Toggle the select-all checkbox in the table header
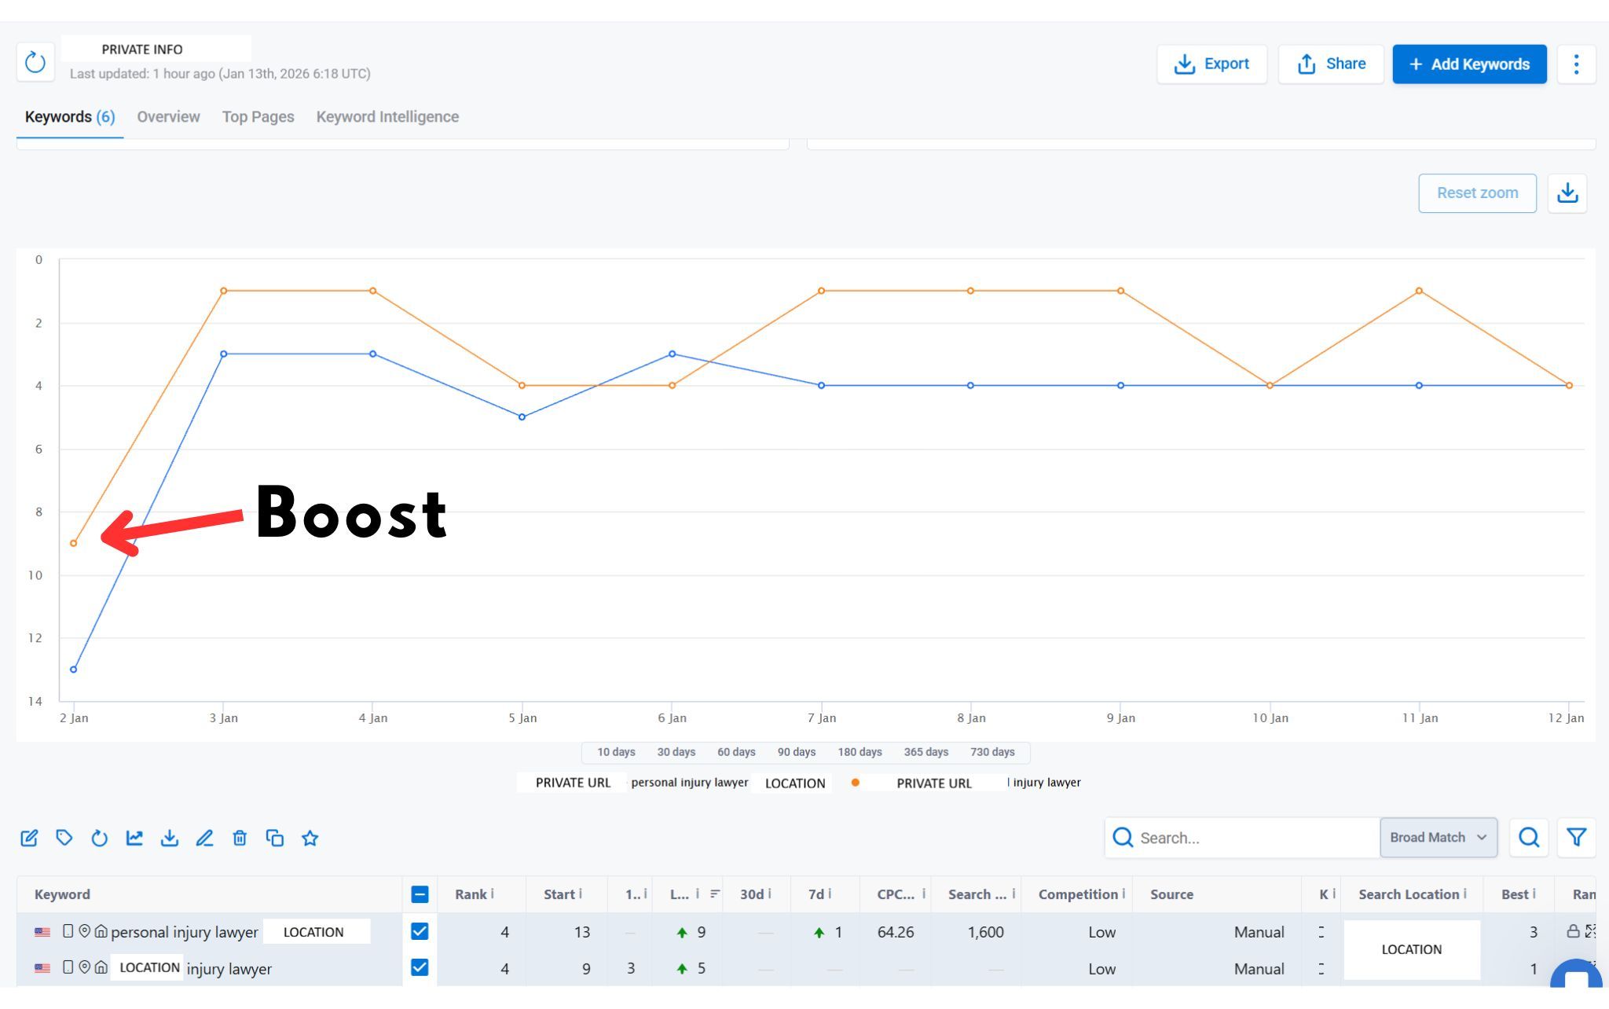 (x=420, y=894)
